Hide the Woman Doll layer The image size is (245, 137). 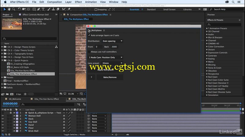coord(3,116)
